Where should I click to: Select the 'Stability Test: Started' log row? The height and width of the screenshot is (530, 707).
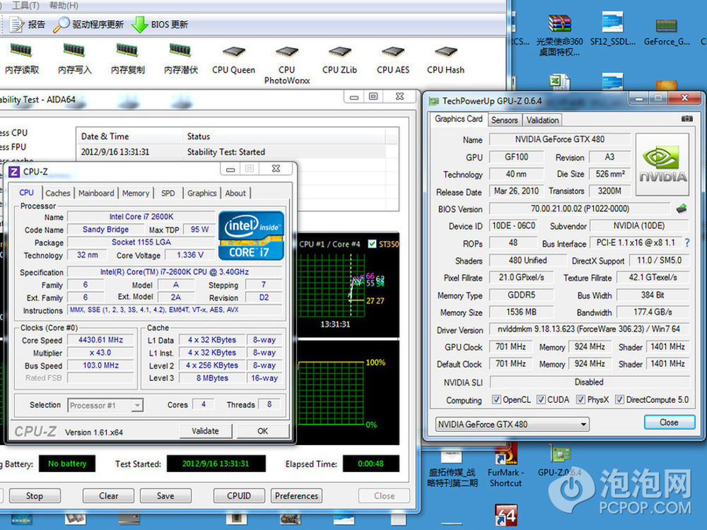[x=237, y=152]
